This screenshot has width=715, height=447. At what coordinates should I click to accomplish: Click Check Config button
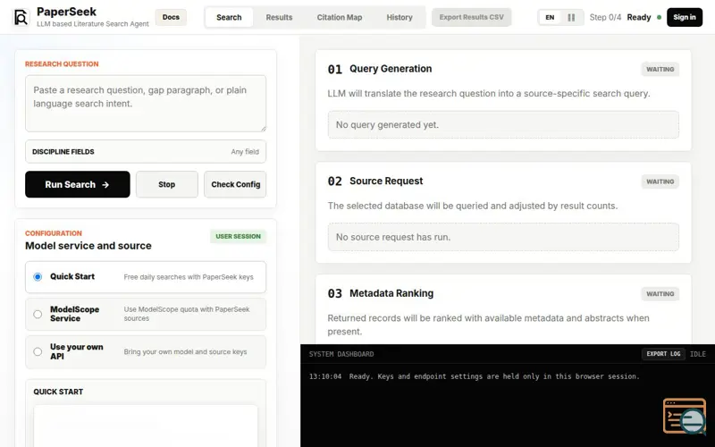pos(235,184)
